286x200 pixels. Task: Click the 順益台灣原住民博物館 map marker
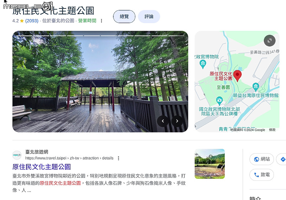pos(256,87)
